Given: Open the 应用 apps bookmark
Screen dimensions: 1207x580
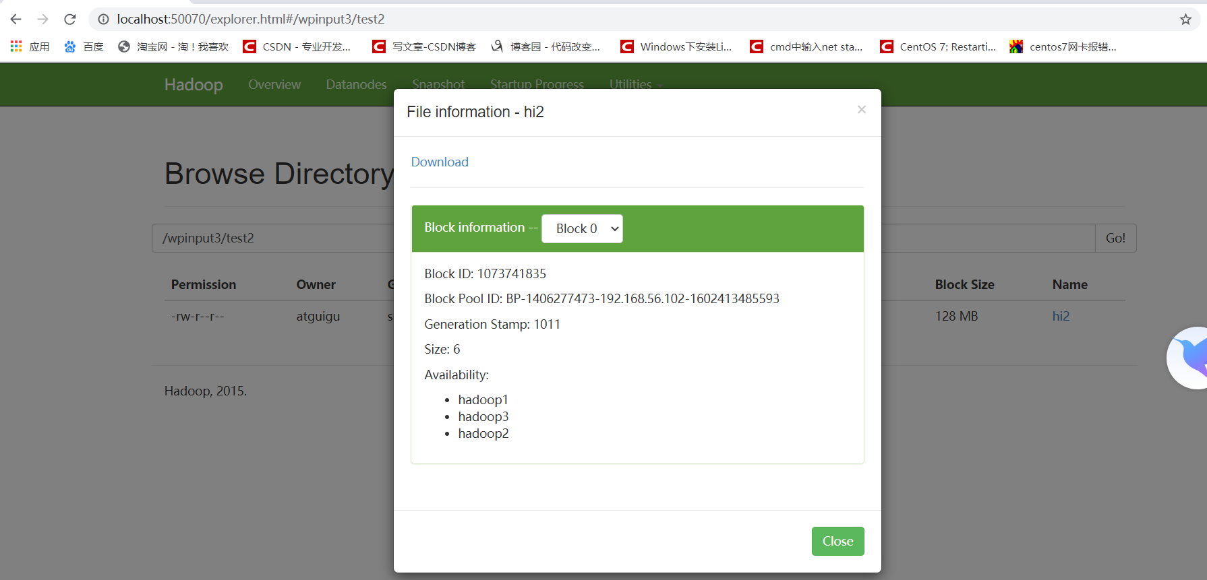Looking at the screenshot, I should click(x=30, y=46).
